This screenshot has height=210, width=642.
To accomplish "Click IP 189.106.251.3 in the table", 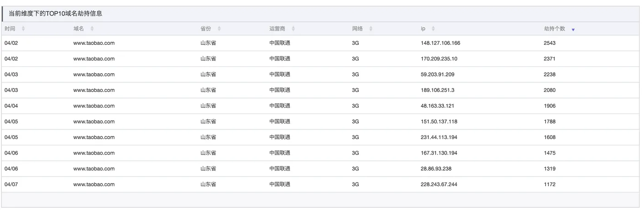I will [x=437, y=90].
